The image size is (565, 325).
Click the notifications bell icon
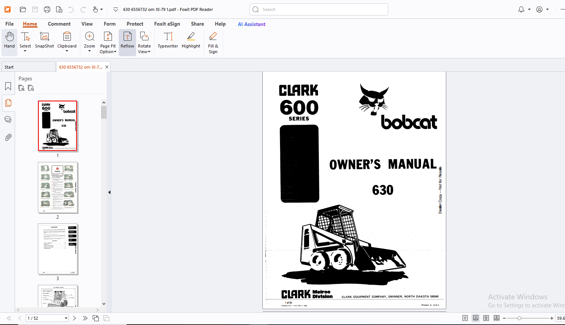(x=521, y=9)
